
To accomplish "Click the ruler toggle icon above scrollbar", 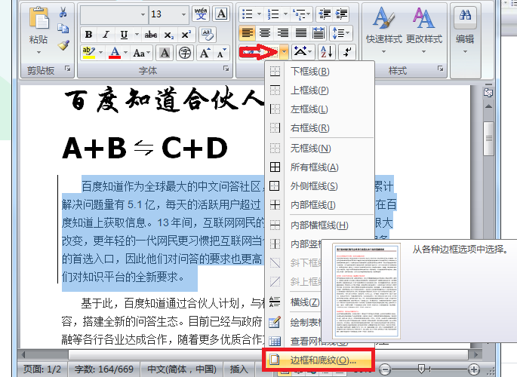I will (488, 93).
